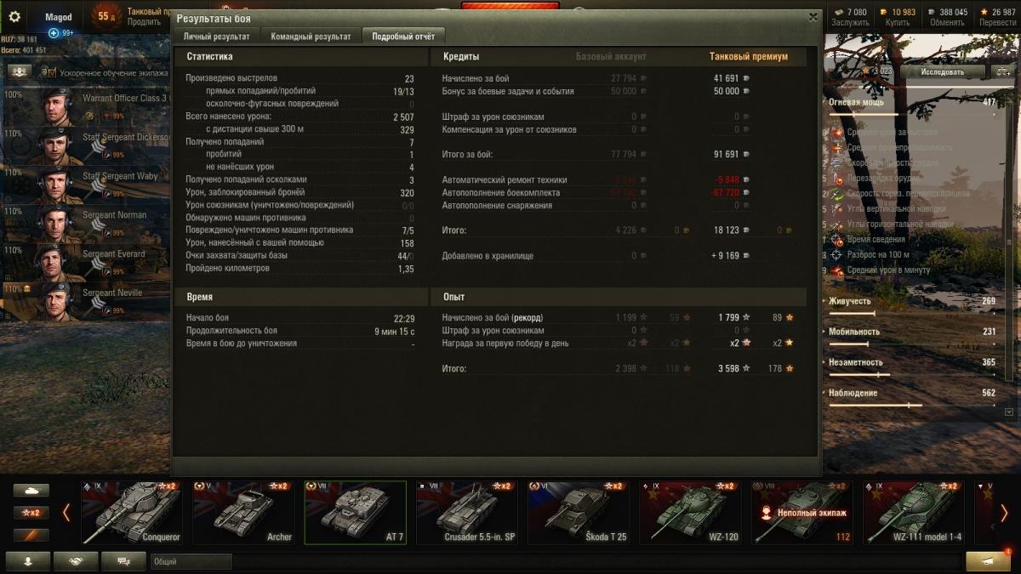Select crew member Staff Sergeant Waby
The width and height of the screenshot is (1021, 574).
(x=85, y=184)
